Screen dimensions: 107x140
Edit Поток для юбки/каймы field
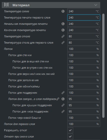click(84, 86)
